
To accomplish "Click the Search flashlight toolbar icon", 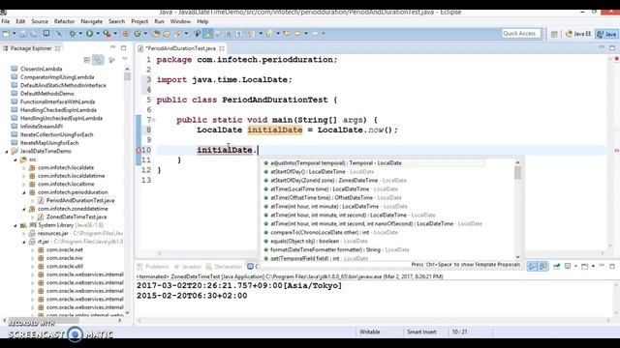I will pyautogui.click(x=178, y=34).
